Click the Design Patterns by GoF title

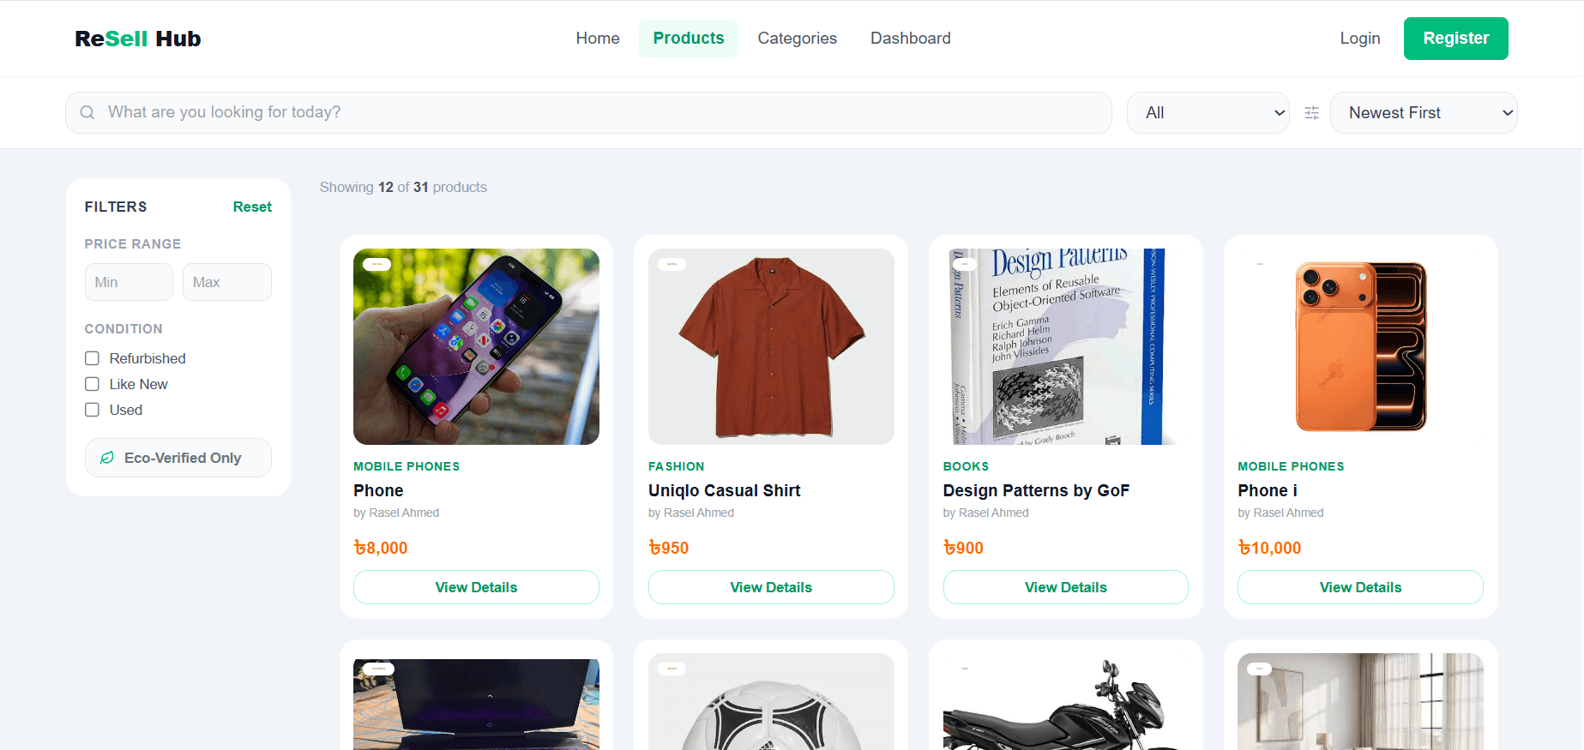[1036, 490]
